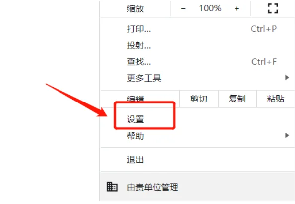Enter fullscreen mode via bracket icon
The image size is (295, 204).
click(x=273, y=8)
